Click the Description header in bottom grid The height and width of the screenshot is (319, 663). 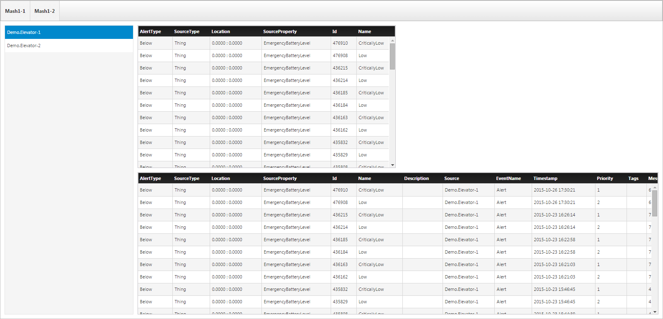tap(416, 178)
